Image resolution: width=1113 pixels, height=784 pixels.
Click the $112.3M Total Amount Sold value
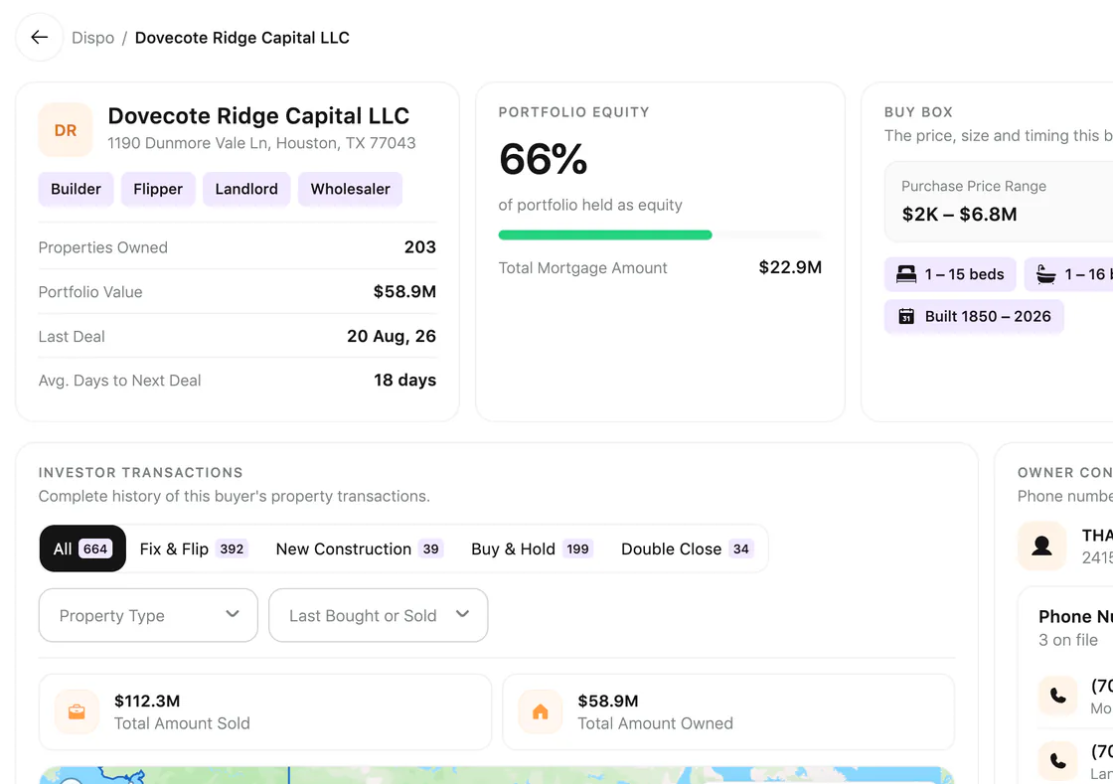coord(147,701)
